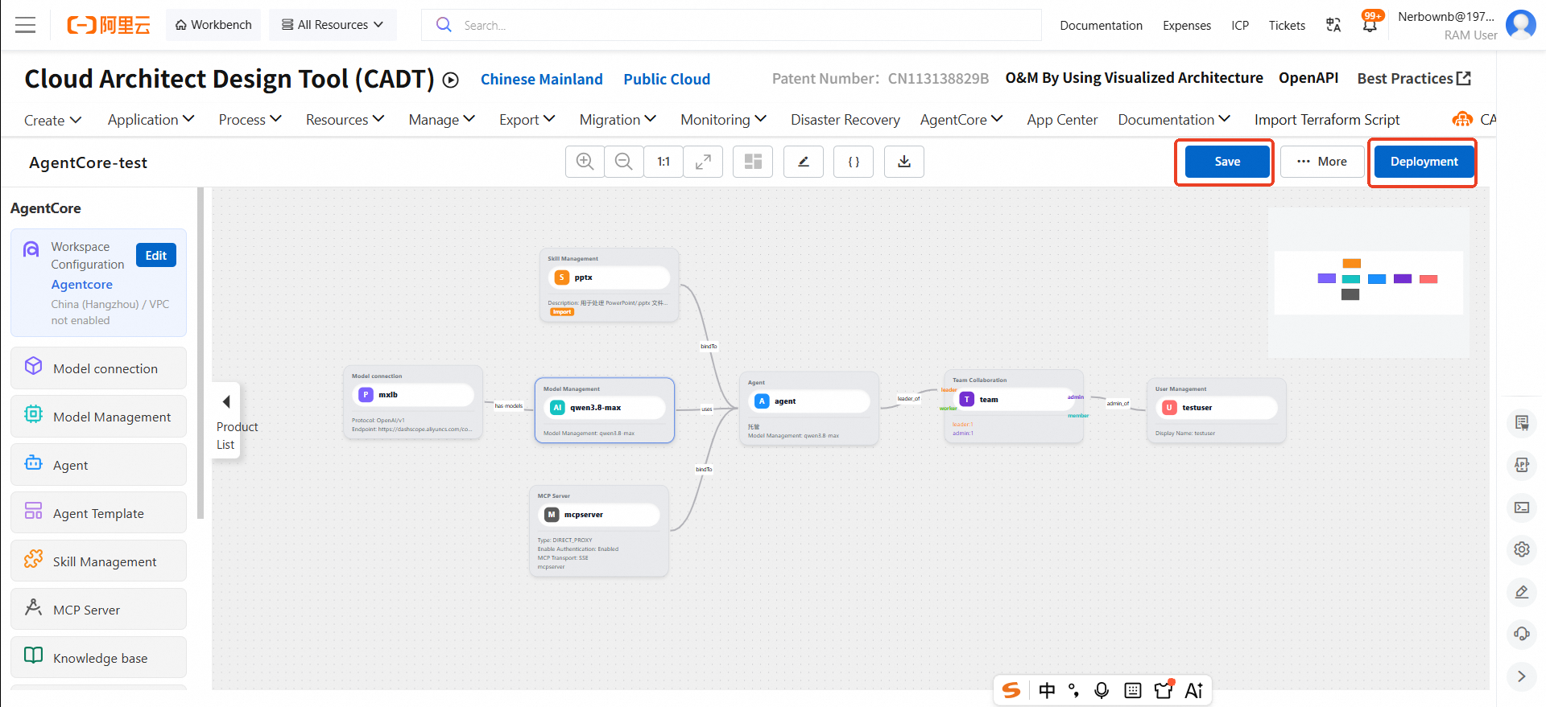The image size is (1546, 707).
Task: Click the minimap overview thumbnail
Action: (1369, 282)
